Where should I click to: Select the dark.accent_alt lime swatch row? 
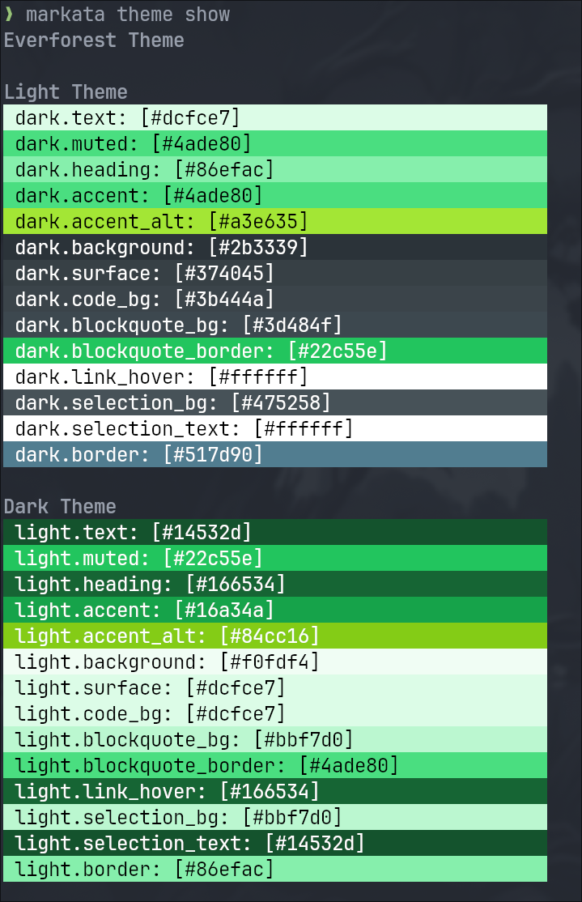275,222
